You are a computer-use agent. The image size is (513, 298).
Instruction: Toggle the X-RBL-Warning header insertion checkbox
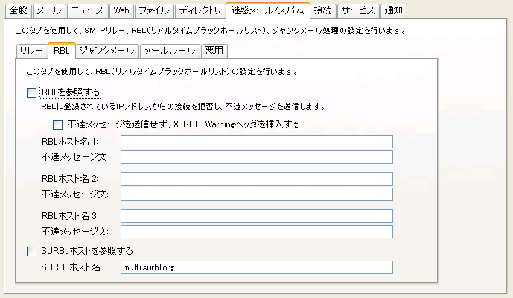tap(58, 124)
